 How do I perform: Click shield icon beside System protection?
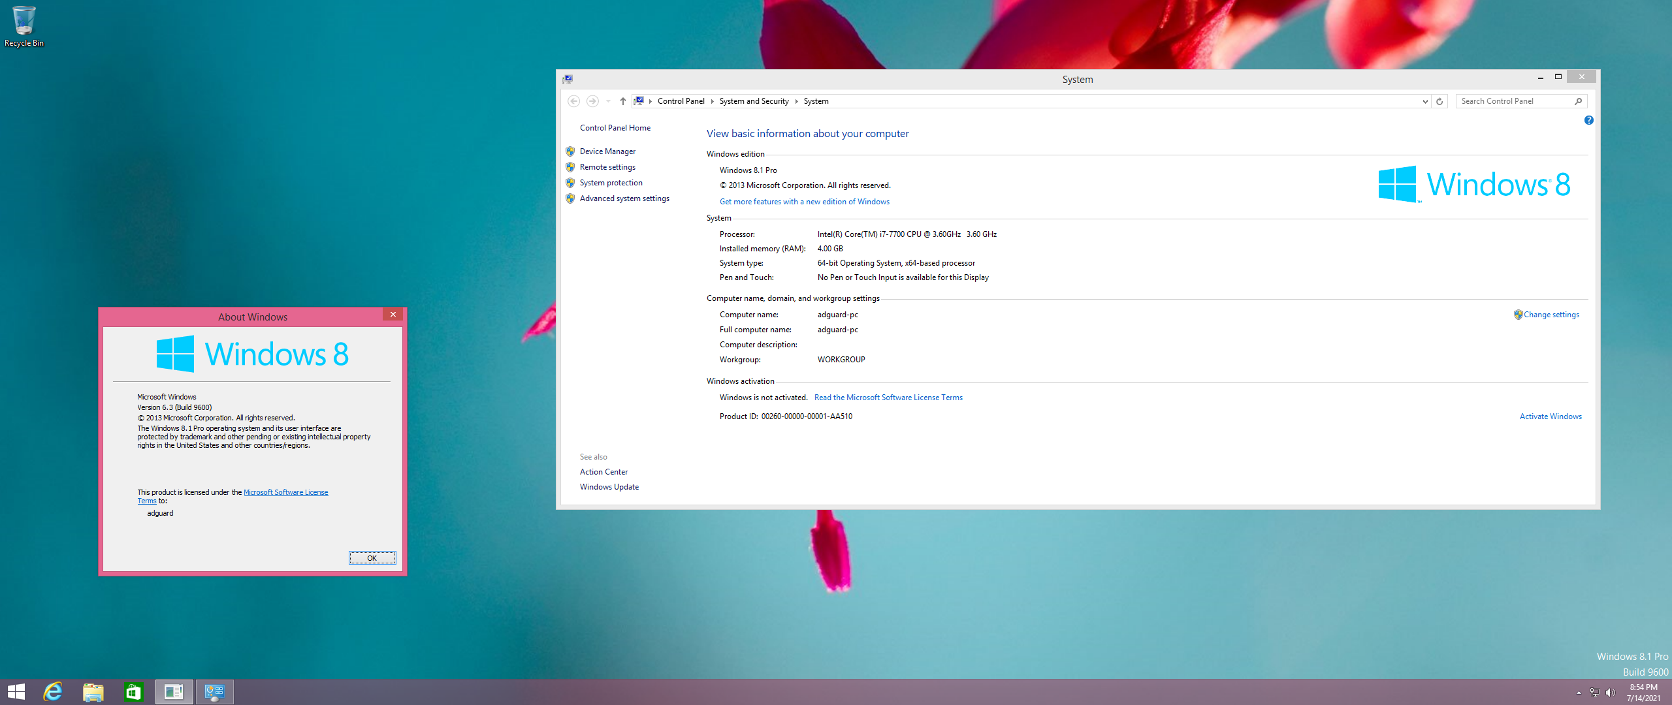[570, 183]
